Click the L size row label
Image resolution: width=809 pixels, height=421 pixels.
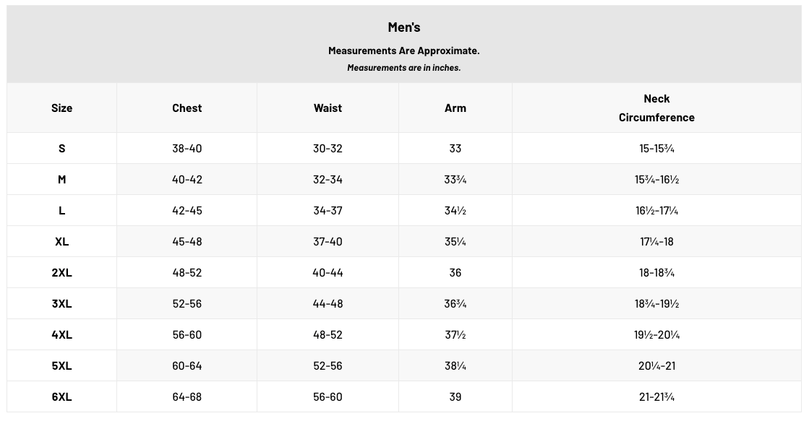pos(62,210)
